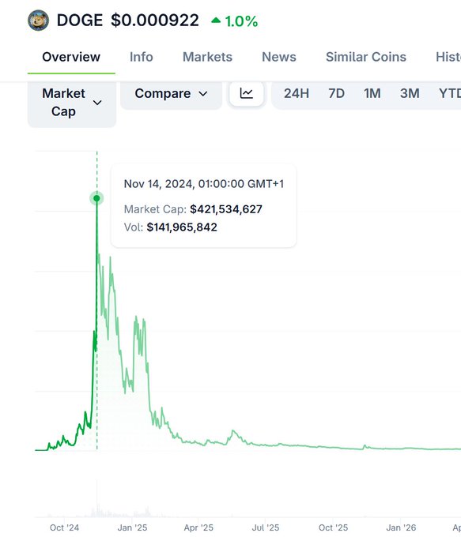Choose the 1M time range
The width and height of the screenshot is (461, 537).
[x=372, y=93]
